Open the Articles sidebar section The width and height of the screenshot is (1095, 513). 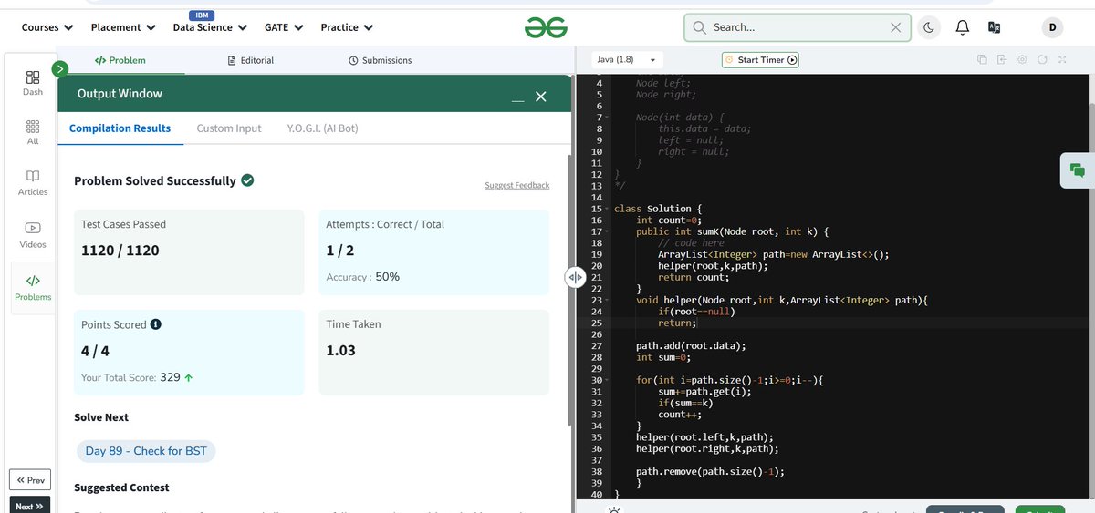tap(33, 182)
